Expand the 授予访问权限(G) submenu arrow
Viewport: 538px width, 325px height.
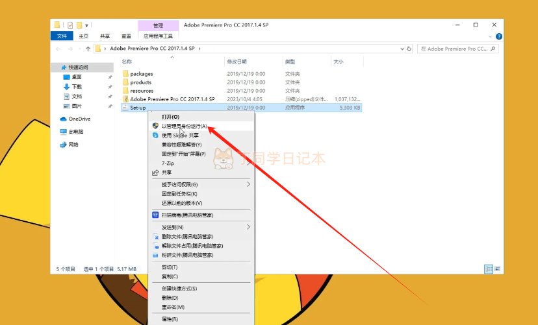(248, 184)
